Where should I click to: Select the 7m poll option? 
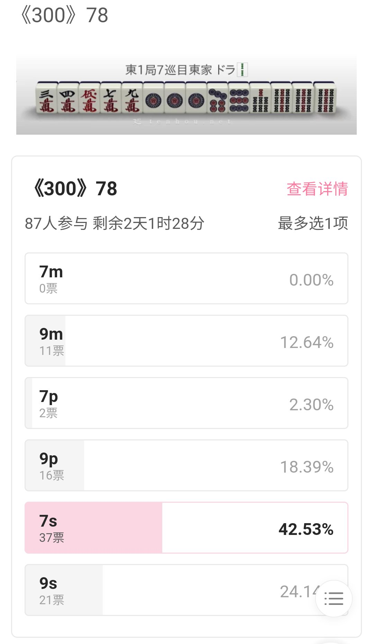[186, 278]
